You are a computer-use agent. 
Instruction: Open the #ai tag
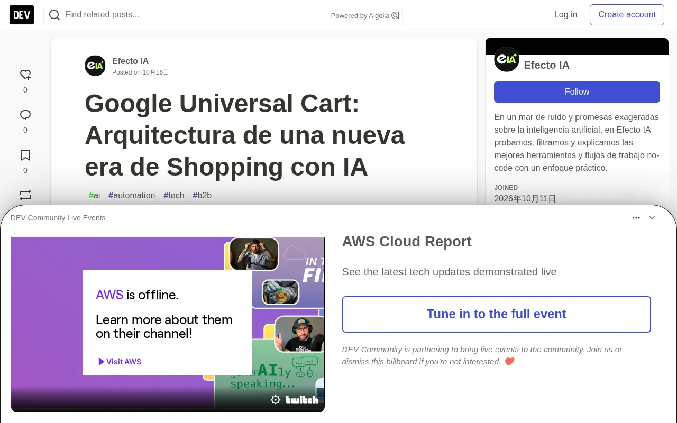(95, 195)
